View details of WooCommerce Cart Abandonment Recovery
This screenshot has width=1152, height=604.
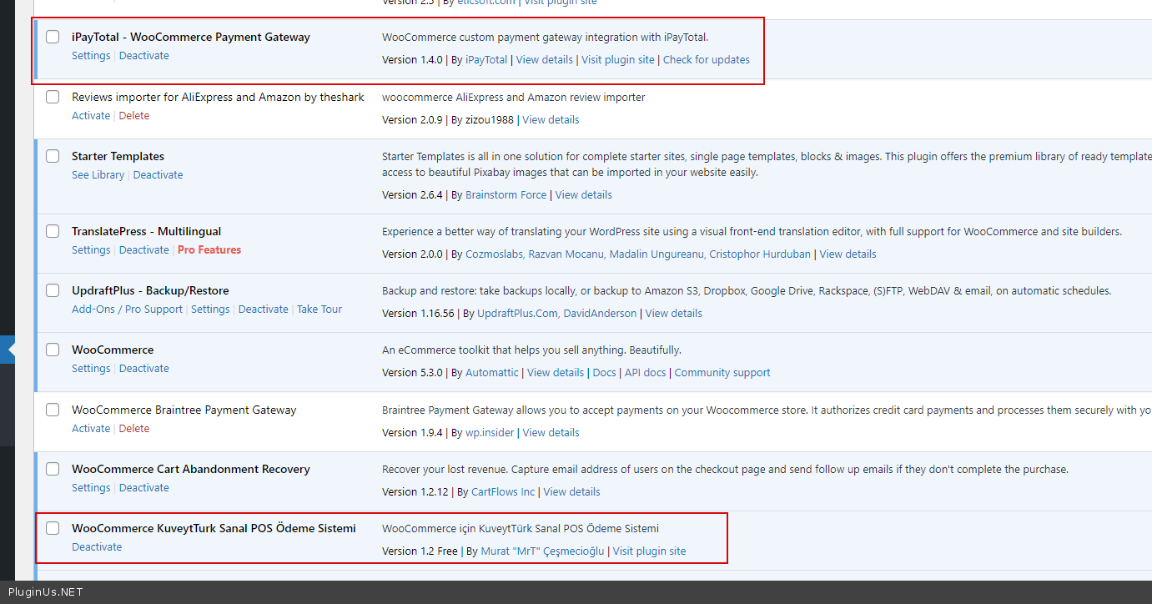571,492
